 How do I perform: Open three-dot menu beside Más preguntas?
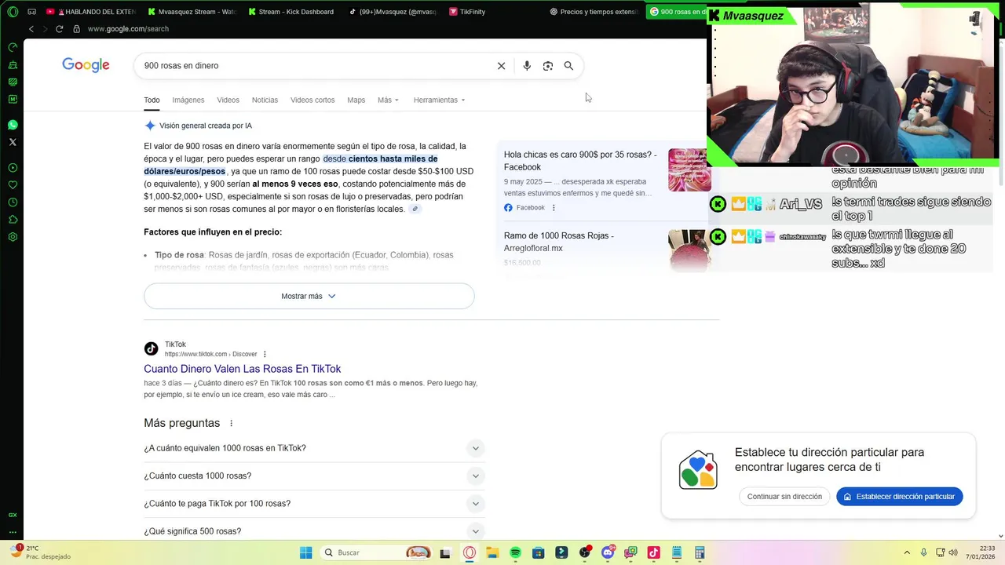point(231,423)
